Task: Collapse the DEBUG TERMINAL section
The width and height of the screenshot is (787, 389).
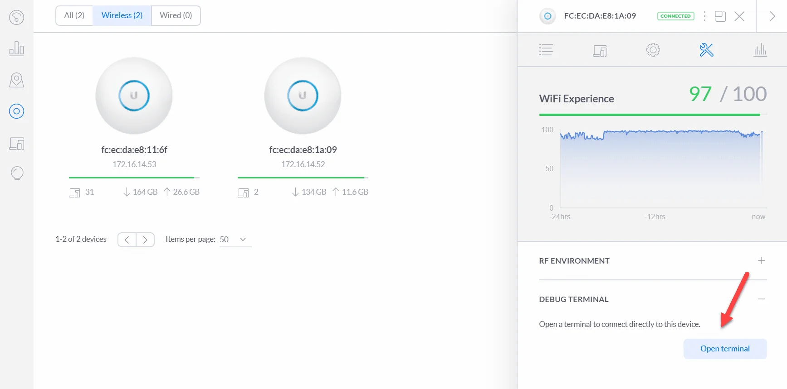Action: pyautogui.click(x=761, y=299)
